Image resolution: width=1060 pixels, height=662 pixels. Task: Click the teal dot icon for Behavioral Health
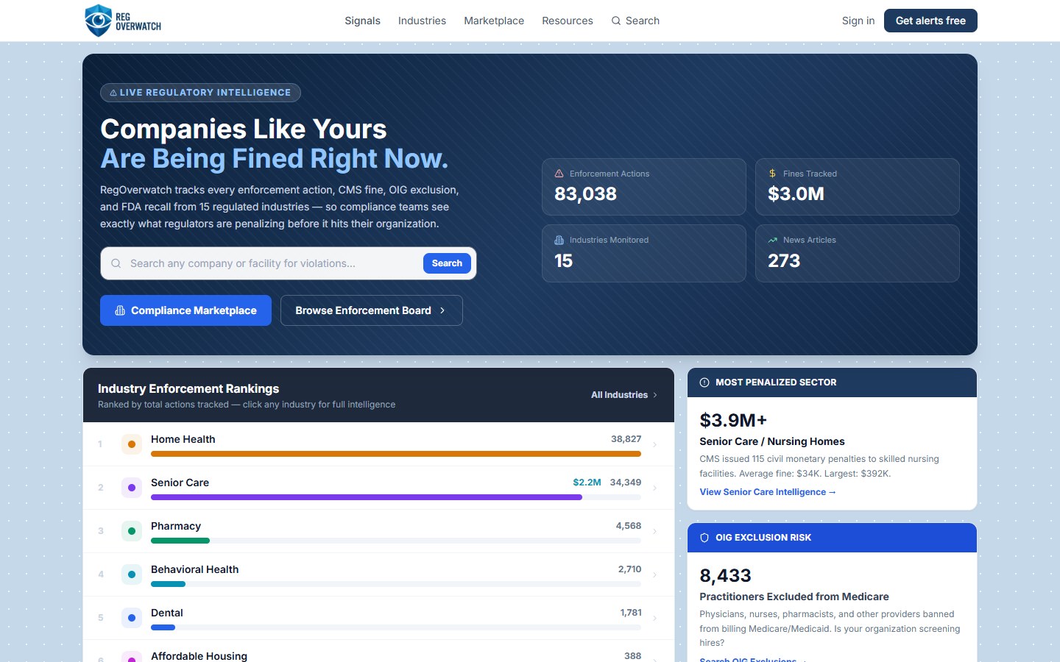coord(132,574)
